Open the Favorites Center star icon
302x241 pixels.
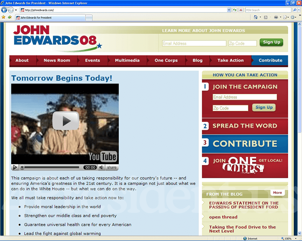tap(3, 17)
